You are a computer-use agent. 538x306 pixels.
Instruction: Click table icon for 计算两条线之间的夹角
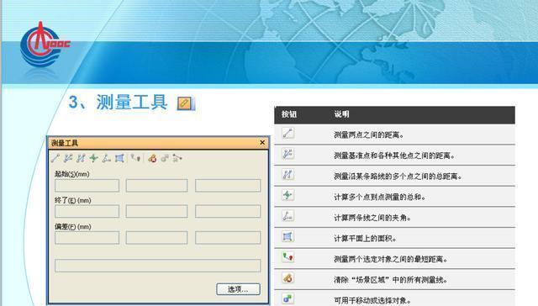pos(287,216)
